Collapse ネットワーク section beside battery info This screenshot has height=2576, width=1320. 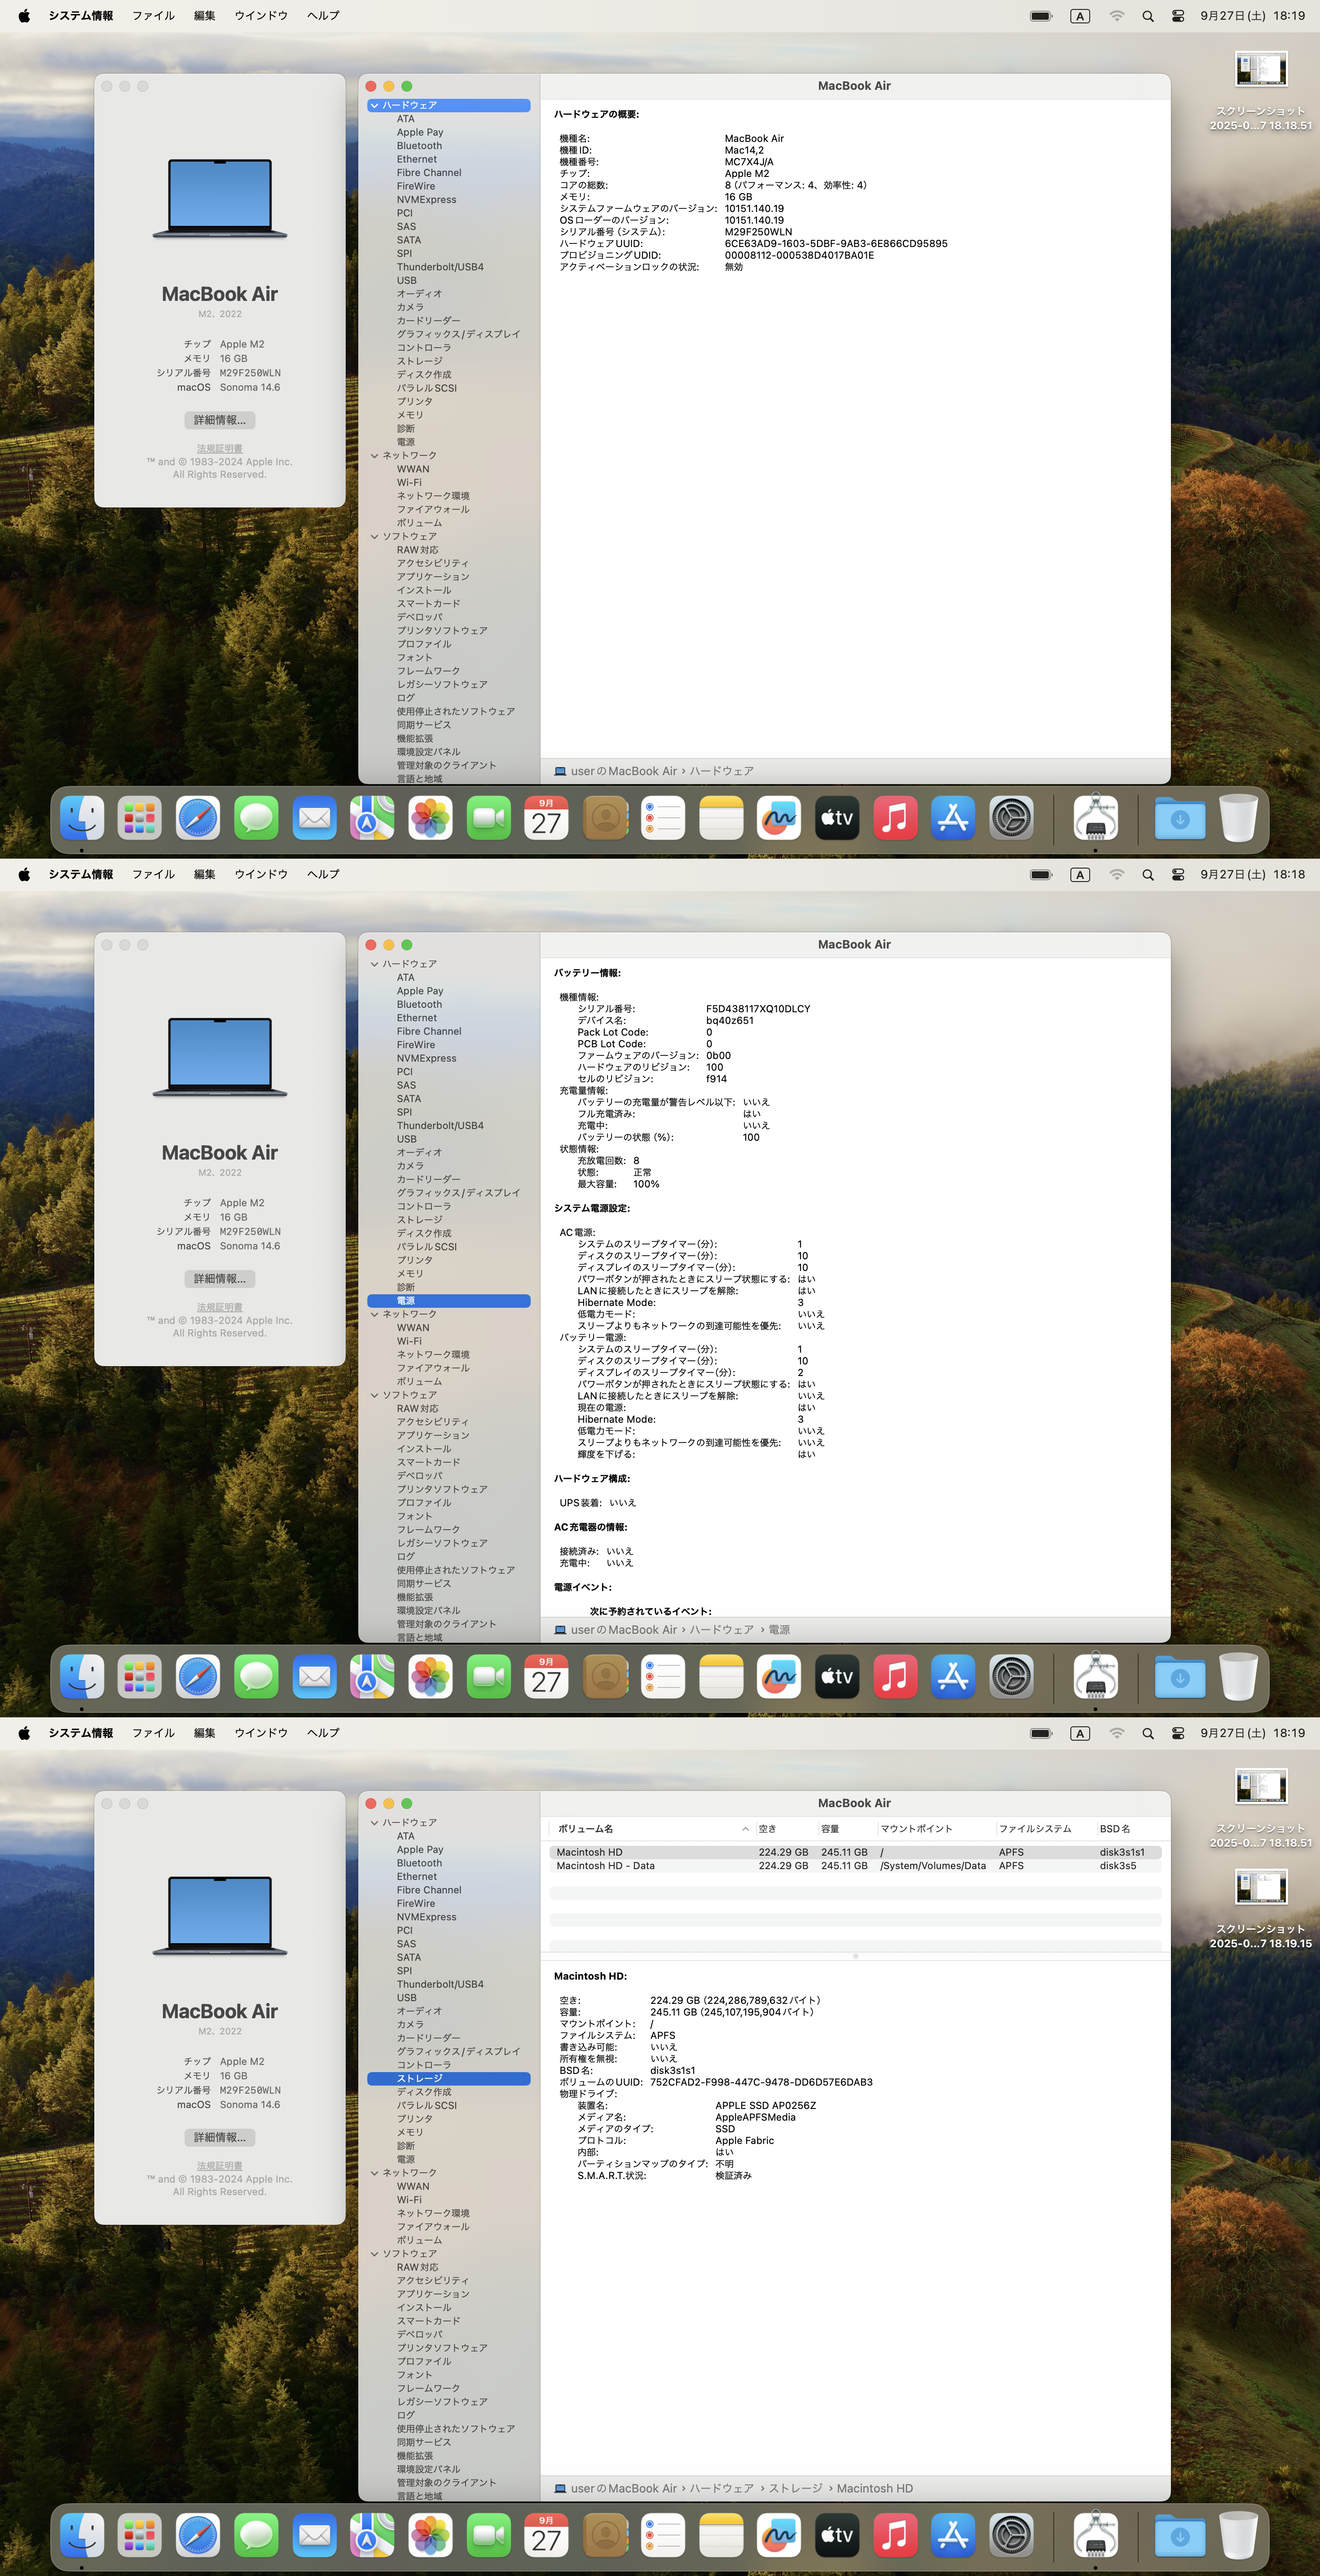click(x=375, y=1314)
